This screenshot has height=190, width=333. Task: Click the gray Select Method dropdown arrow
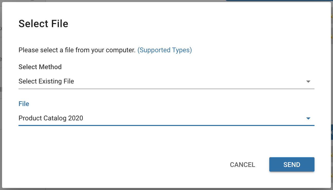[308, 82]
